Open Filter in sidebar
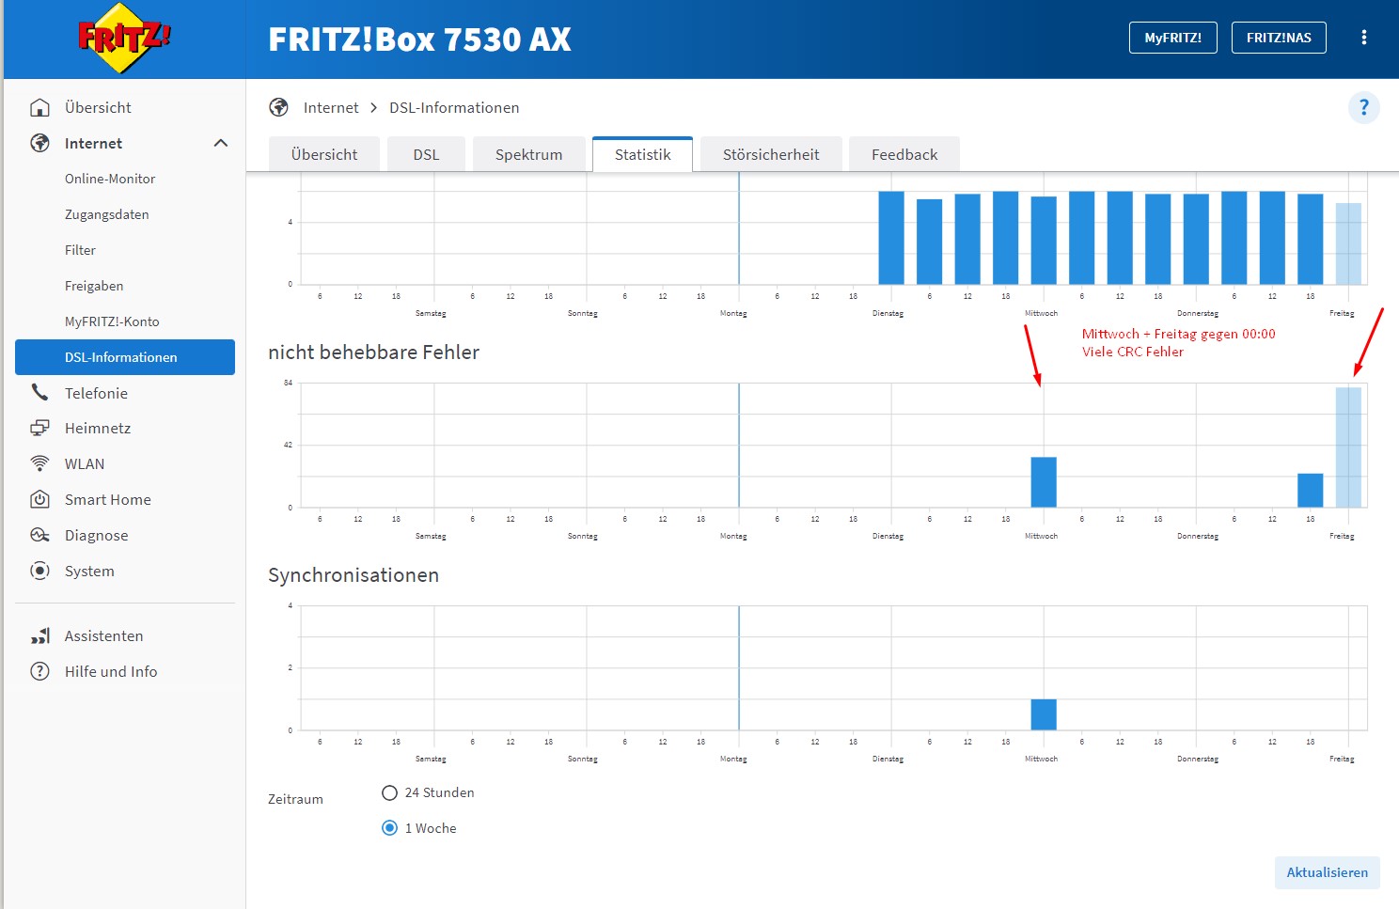This screenshot has height=909, width=1399. point(80,250)
